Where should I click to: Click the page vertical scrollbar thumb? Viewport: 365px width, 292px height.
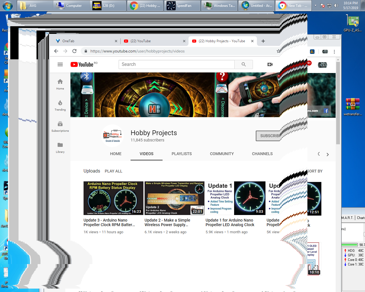[x=338, y=103]
